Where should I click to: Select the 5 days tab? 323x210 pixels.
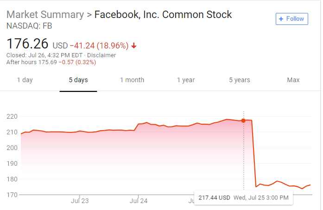78,80
